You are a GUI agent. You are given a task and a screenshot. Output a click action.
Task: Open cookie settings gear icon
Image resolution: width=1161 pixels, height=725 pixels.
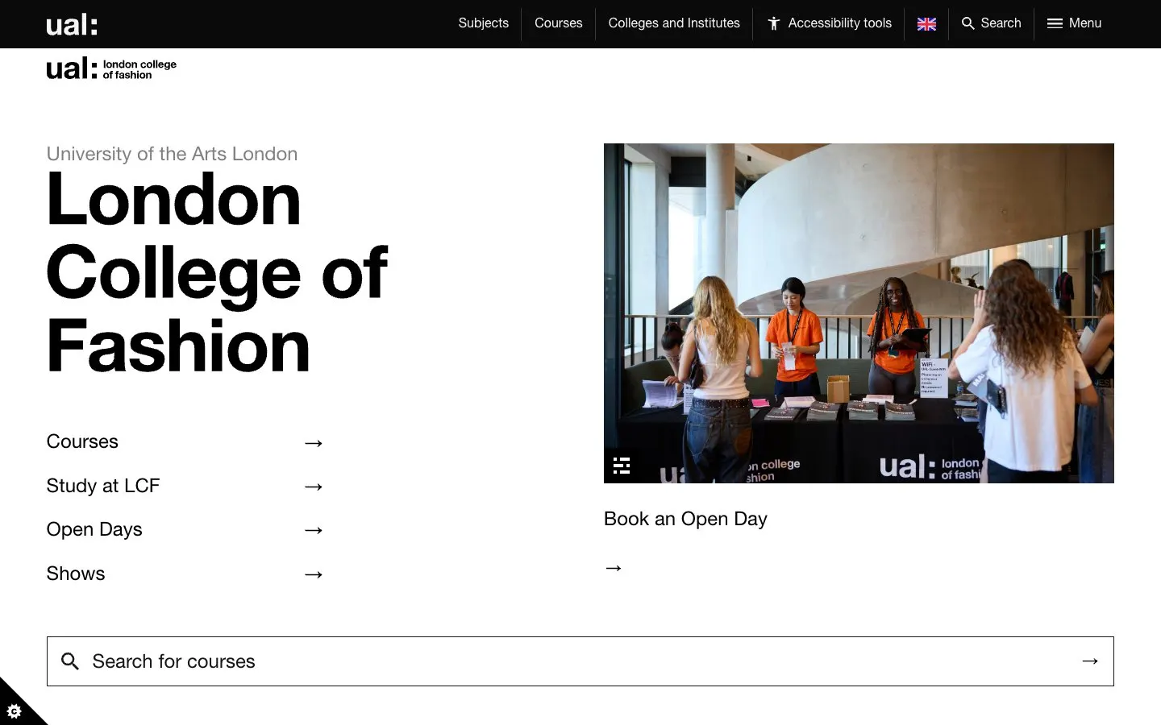[x=14, y=710]
